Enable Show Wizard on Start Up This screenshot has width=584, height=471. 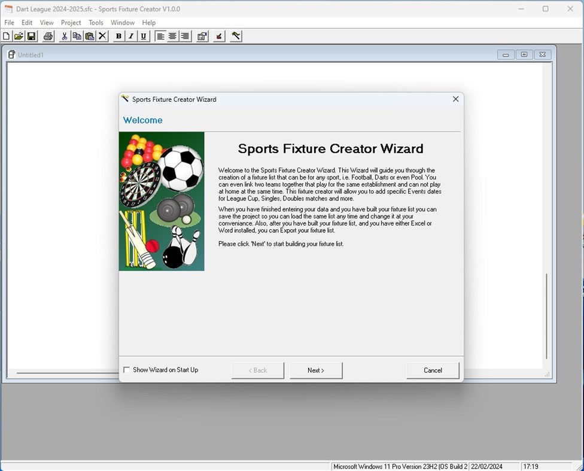pos(126,370)
